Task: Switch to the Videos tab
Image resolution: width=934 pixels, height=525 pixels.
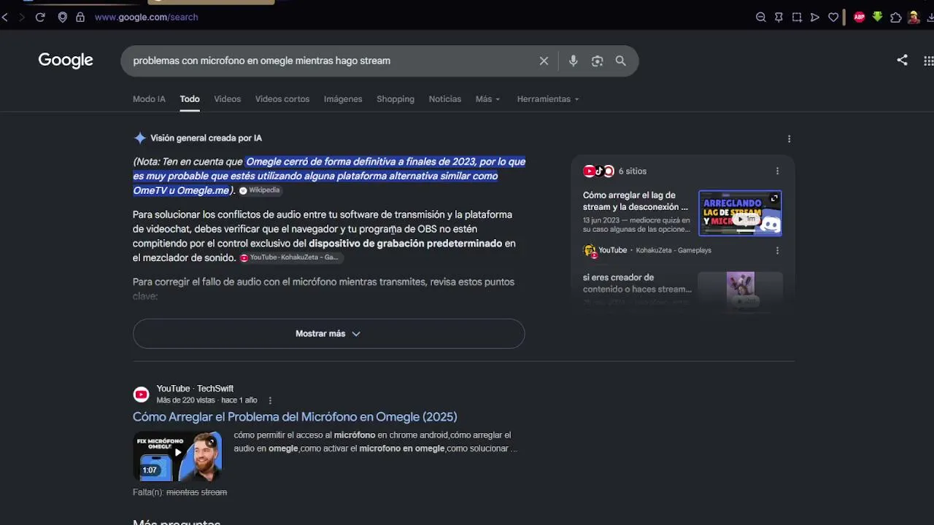Action: (x=227, y=99)
